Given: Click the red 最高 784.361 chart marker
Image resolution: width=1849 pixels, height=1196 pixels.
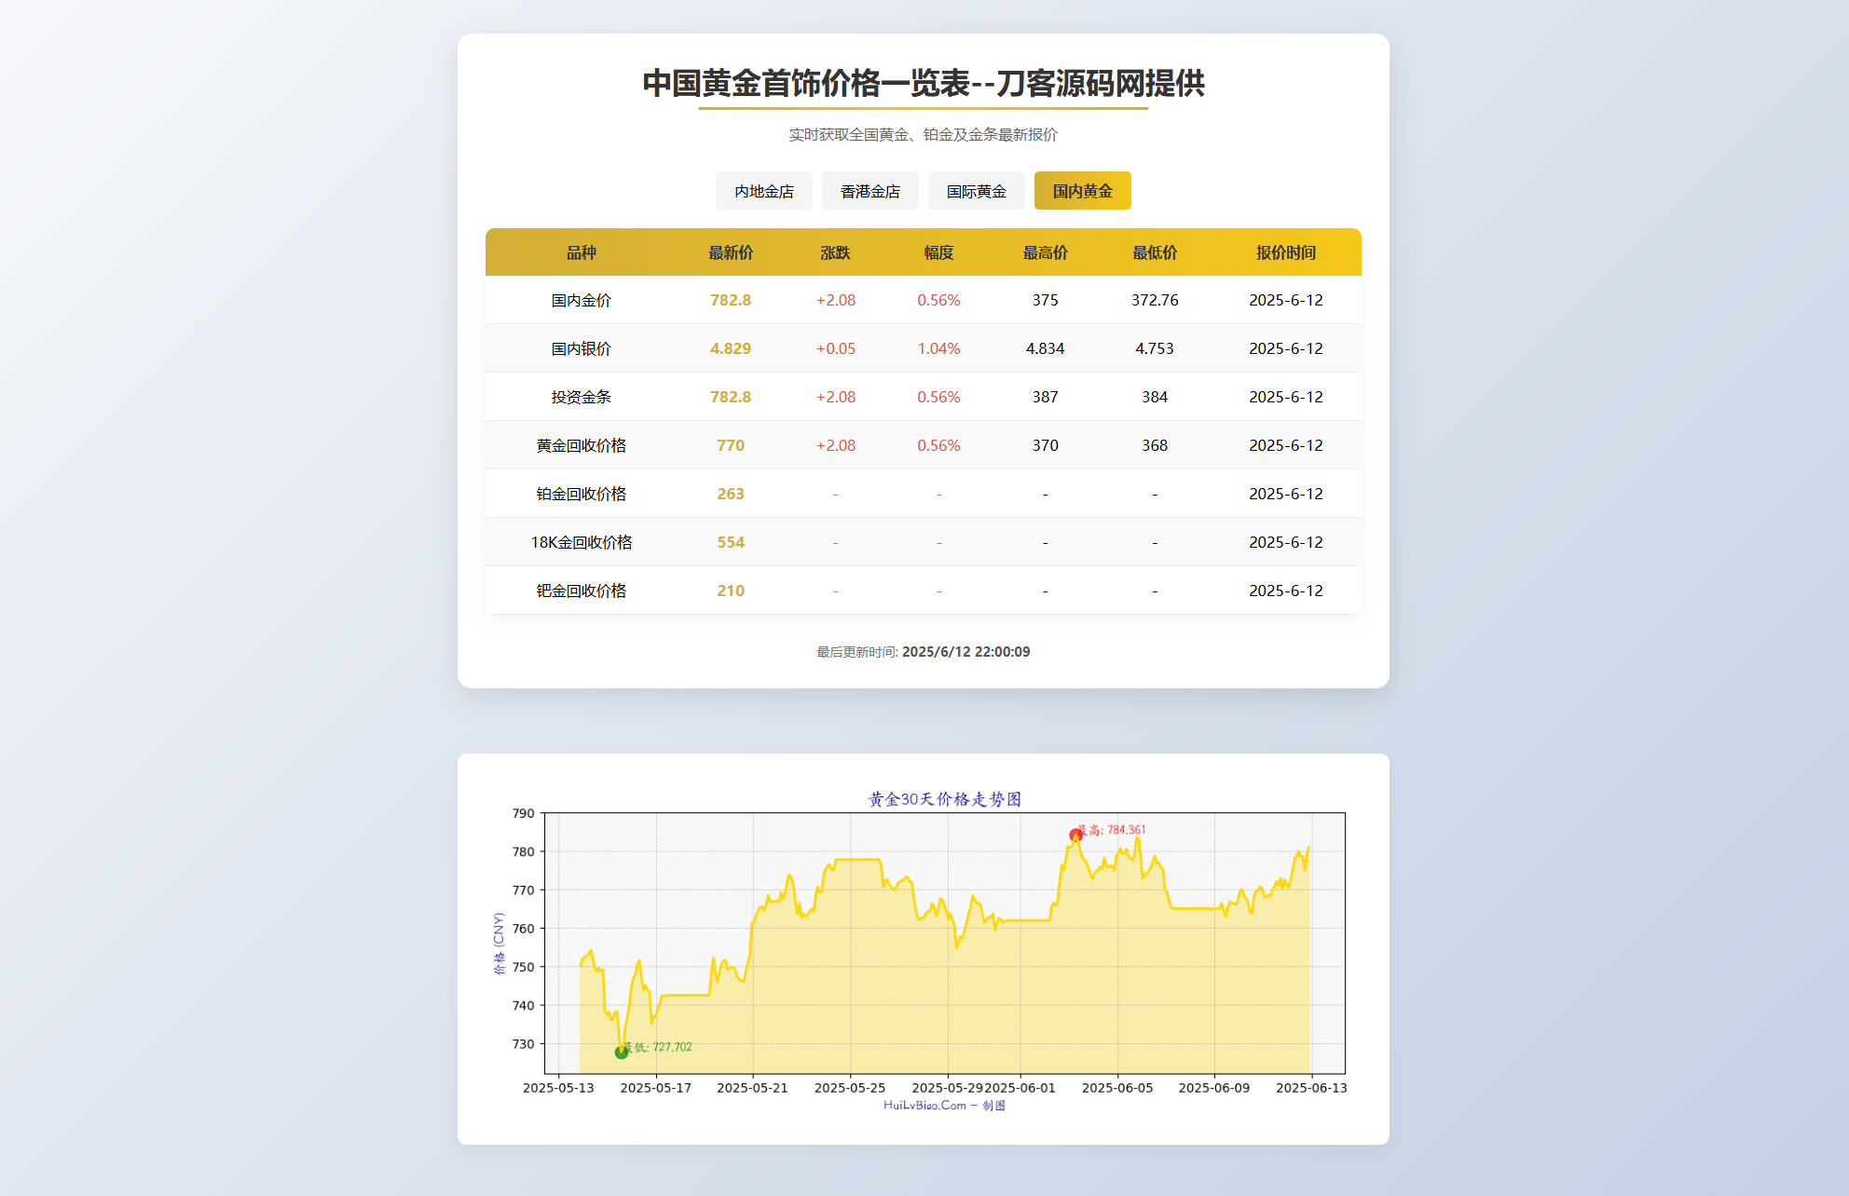Looking at the screenshot, I should click(x=1075, y=834).
